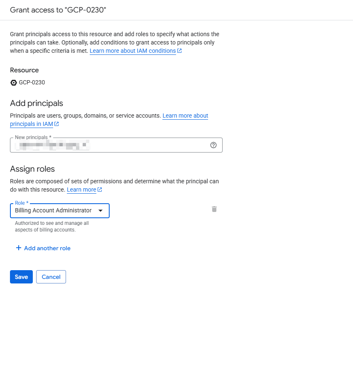Click the billing account icon beside GCP-0230
Viewport: 353px width, 367px height.
tap(14, 83)
